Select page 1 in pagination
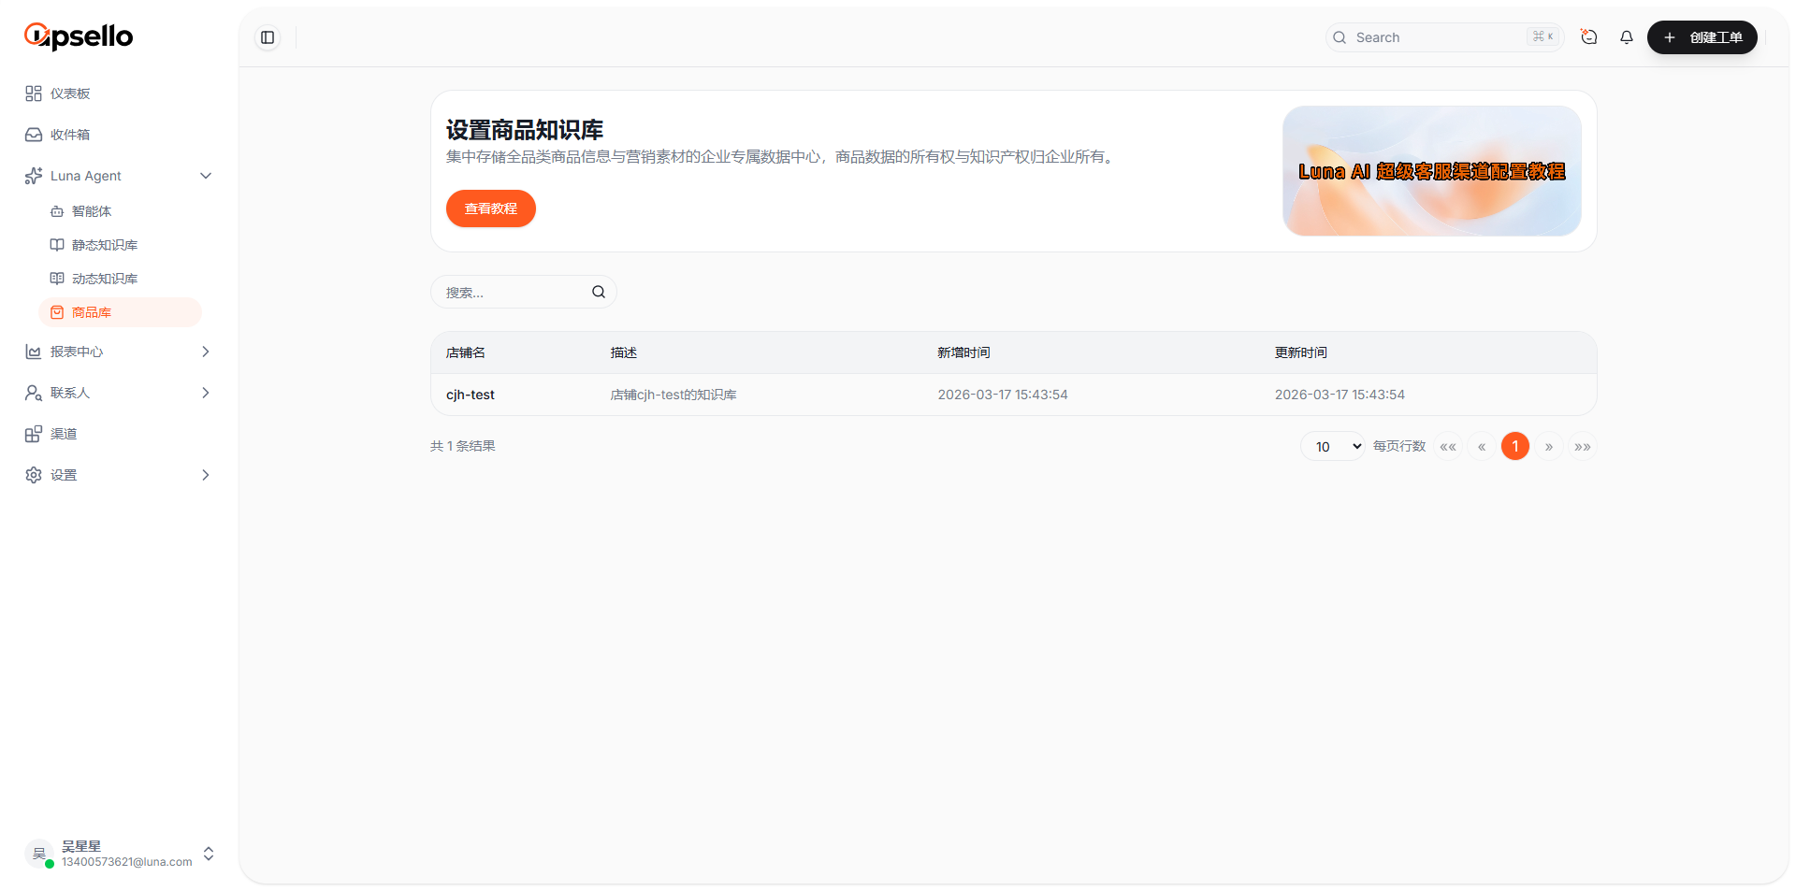Image resolution: width=1796 pixels, height=891 pixels. tap(1515, 446)
